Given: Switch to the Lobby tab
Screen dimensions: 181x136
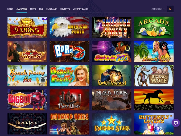Looking at the screenshot, I should pos(10,9).
